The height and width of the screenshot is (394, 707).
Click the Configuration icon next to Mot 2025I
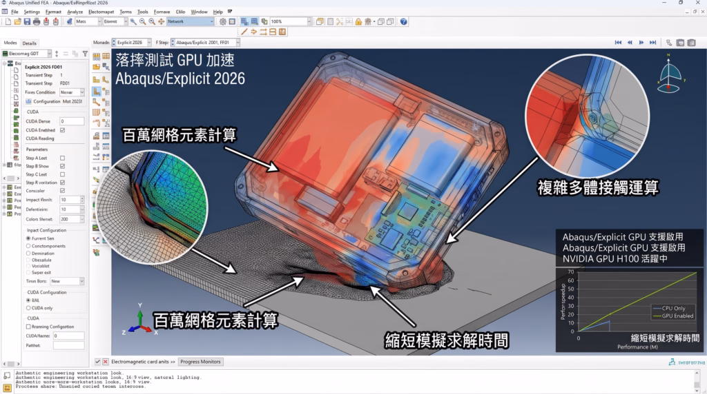pos(28,102)
